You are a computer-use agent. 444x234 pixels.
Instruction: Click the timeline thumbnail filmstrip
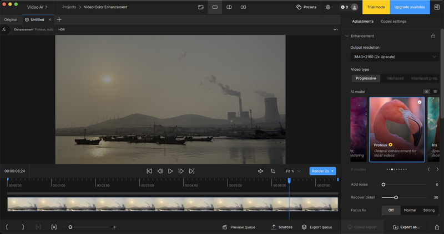tap(173, 204)
